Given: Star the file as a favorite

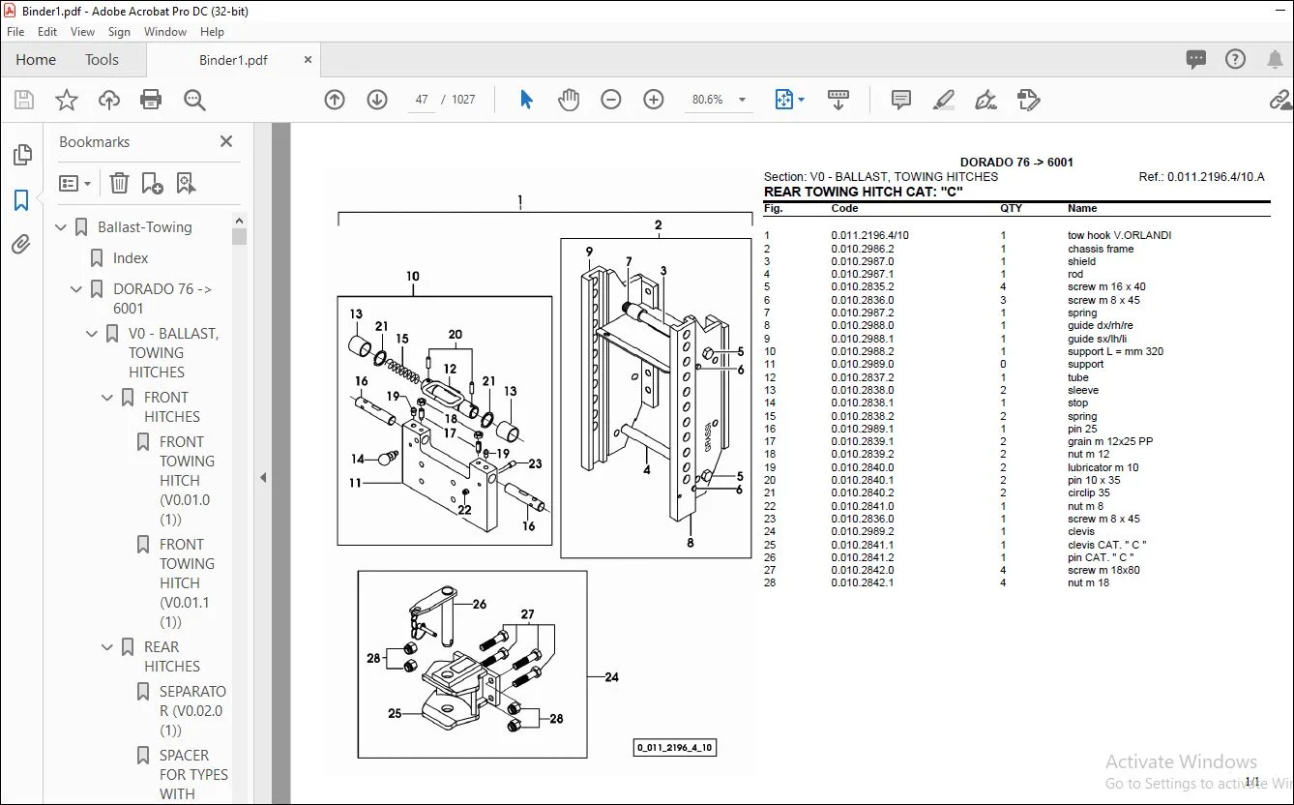Looking at the screenshot, I should [x=67, y=100].
